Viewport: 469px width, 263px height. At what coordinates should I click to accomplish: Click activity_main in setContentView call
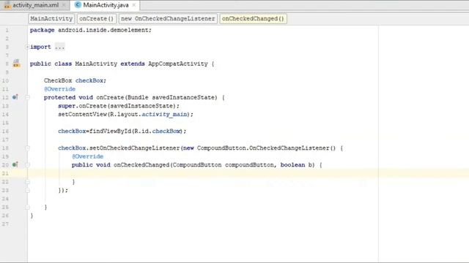click(164, 114)
